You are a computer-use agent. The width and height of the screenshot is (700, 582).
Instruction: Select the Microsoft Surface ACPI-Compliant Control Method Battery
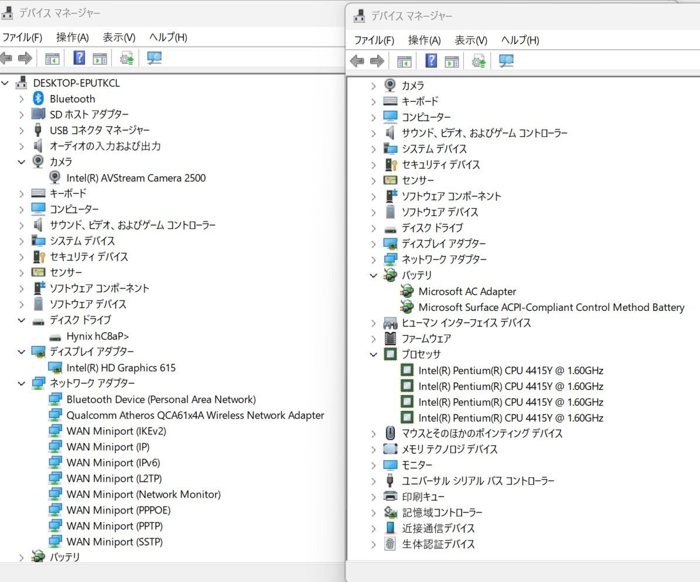(x=551, y=307)
